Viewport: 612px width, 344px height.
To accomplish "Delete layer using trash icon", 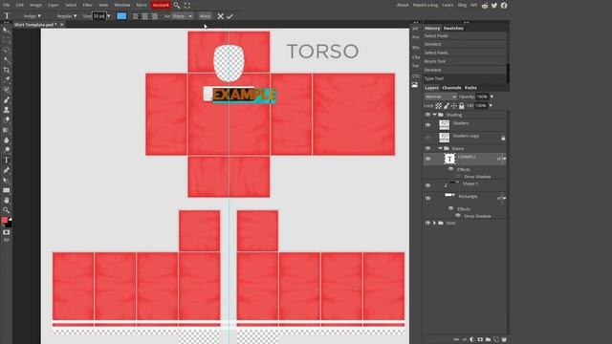I will click(504, 339).
